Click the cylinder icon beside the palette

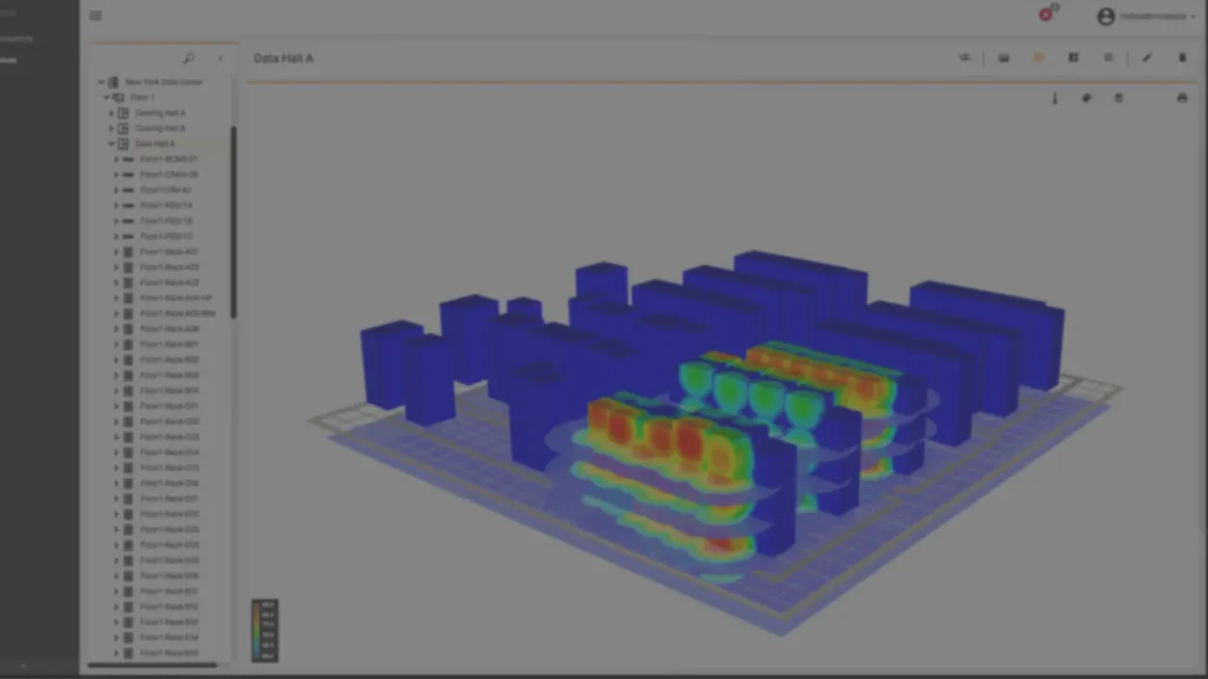1118,98
